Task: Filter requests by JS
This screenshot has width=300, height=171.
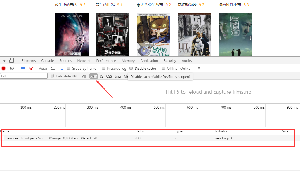Action: click(101, 76)
